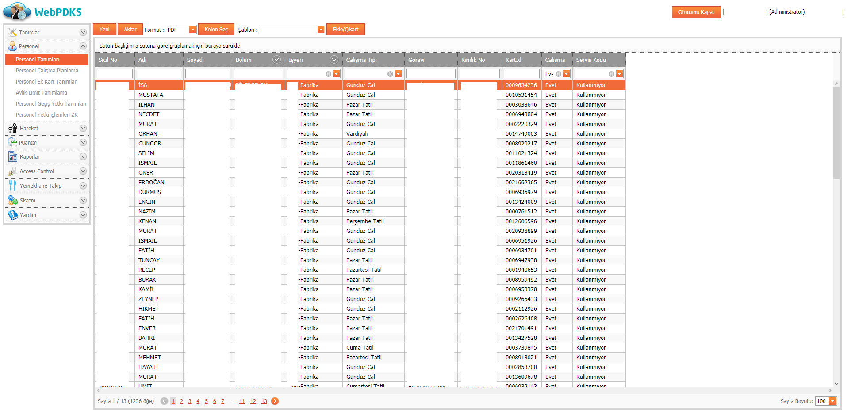Screen dimensions: 847x411
Task: Click the Access Control lock icon
Action: point(12,171)
